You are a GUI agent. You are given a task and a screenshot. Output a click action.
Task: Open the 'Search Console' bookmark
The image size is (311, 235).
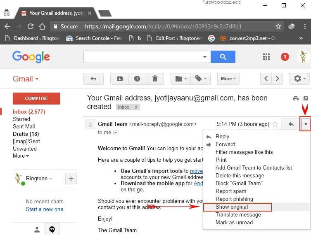pyautogui.click(x=95, y=38)
